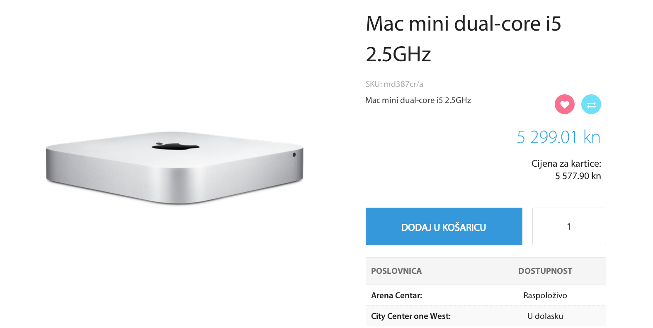Click the blue compare arrows icon
653x328 pixels.
click(x=591, y=104)
